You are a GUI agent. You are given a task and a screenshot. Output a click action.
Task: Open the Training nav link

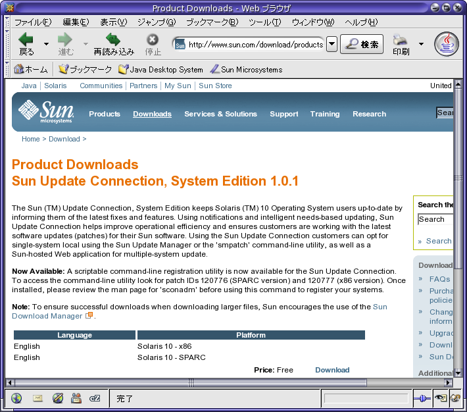[325, 114]
